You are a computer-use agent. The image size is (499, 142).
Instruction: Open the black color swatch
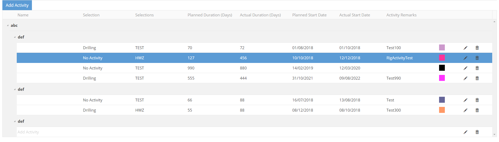click(442, 68)
